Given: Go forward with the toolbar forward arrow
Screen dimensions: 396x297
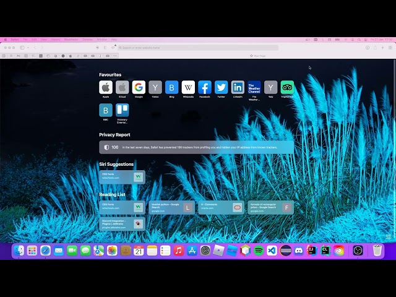Looking at the screenshot, I should point(42,48).
